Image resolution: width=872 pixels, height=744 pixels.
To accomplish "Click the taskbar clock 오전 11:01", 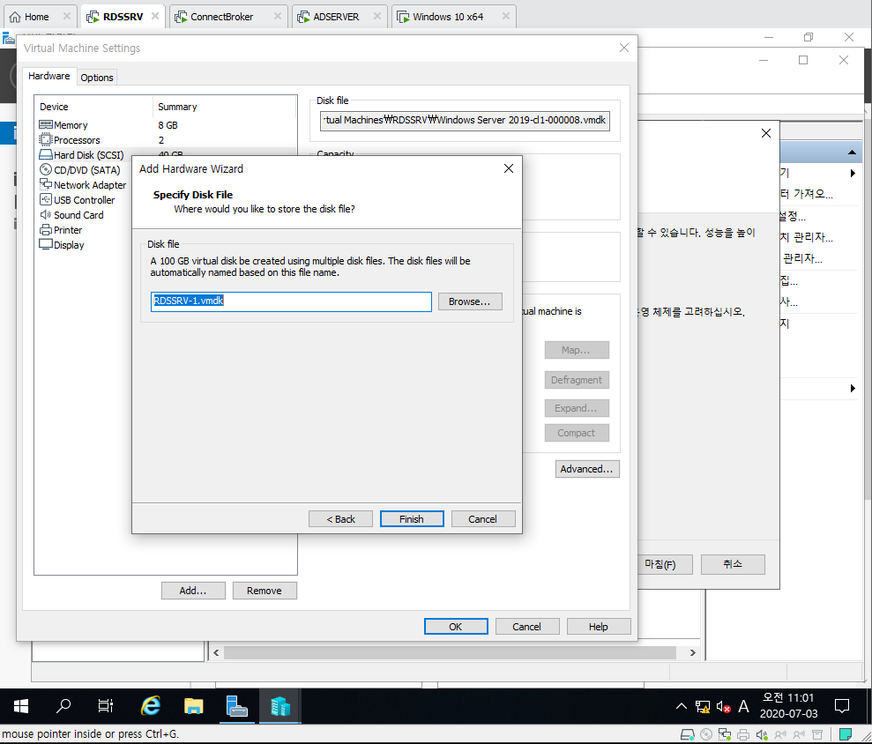I will point(788,698).
